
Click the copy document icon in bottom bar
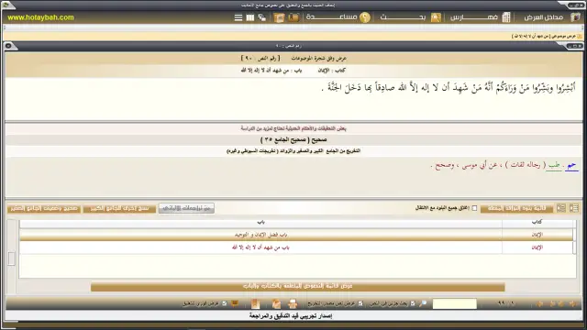(x=276, y=303)
